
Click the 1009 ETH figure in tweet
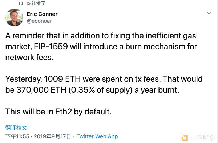pos(62,79)
